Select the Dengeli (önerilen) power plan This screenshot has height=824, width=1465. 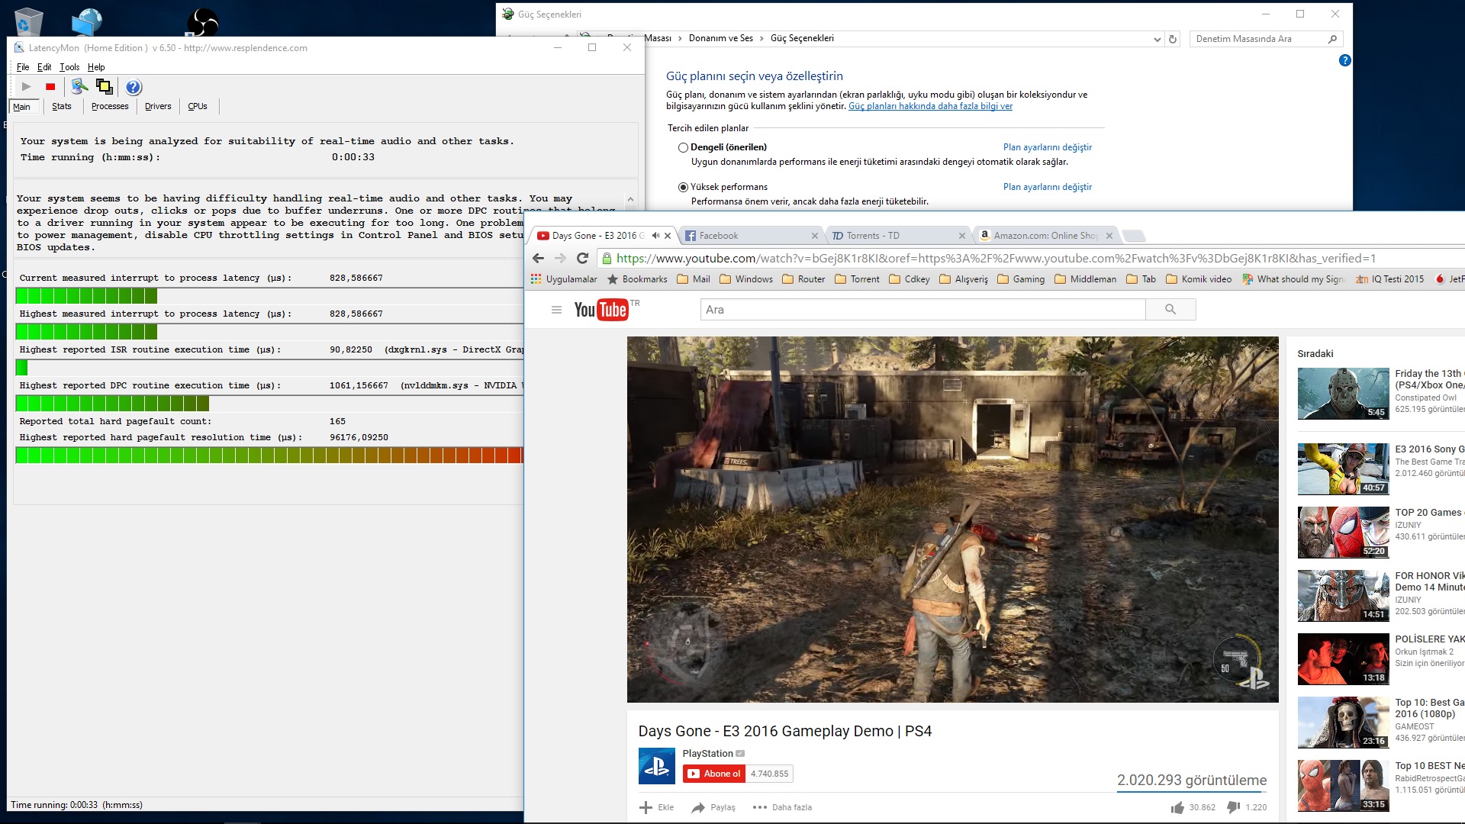[x=683, y=147]
